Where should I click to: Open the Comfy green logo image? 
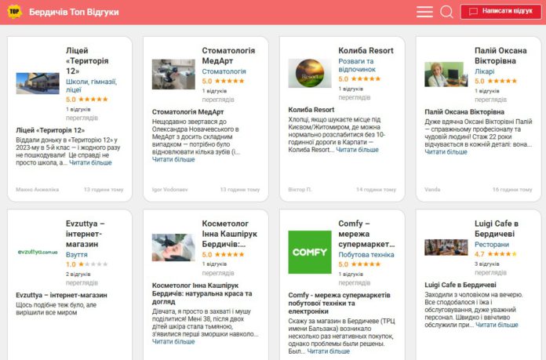[x=310, y=252]
